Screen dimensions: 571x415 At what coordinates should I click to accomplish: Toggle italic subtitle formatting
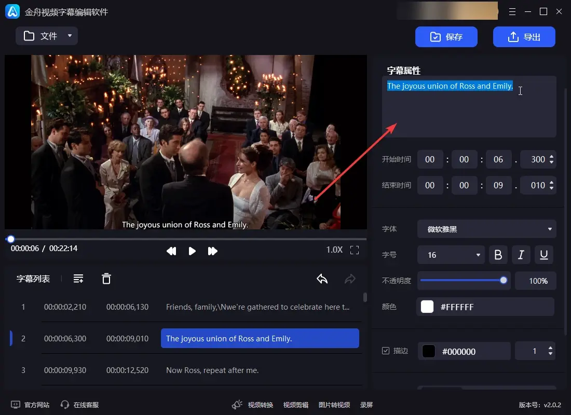[521, 255]
